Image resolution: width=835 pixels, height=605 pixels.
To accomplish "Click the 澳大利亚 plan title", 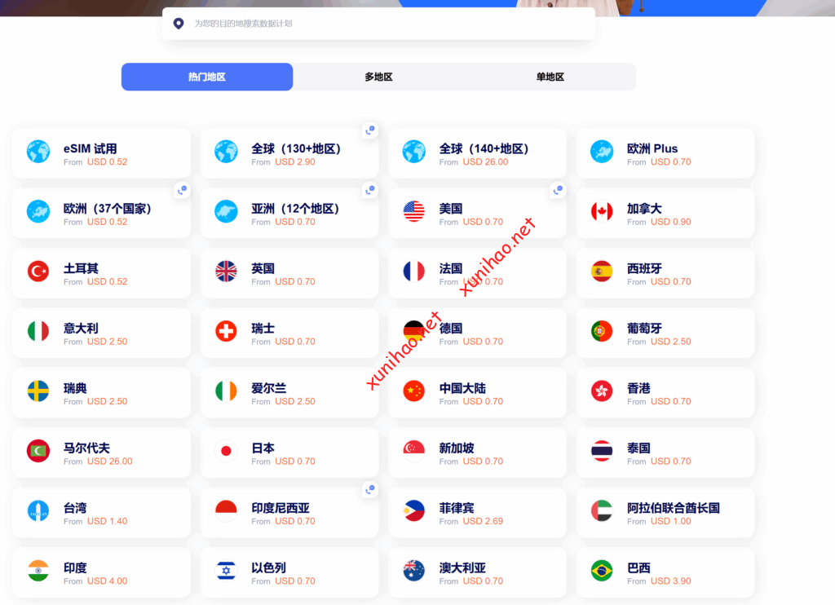I will click(462, 567).
